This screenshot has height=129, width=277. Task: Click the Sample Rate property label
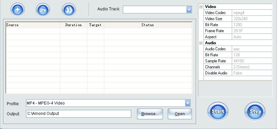click(215, 61)
